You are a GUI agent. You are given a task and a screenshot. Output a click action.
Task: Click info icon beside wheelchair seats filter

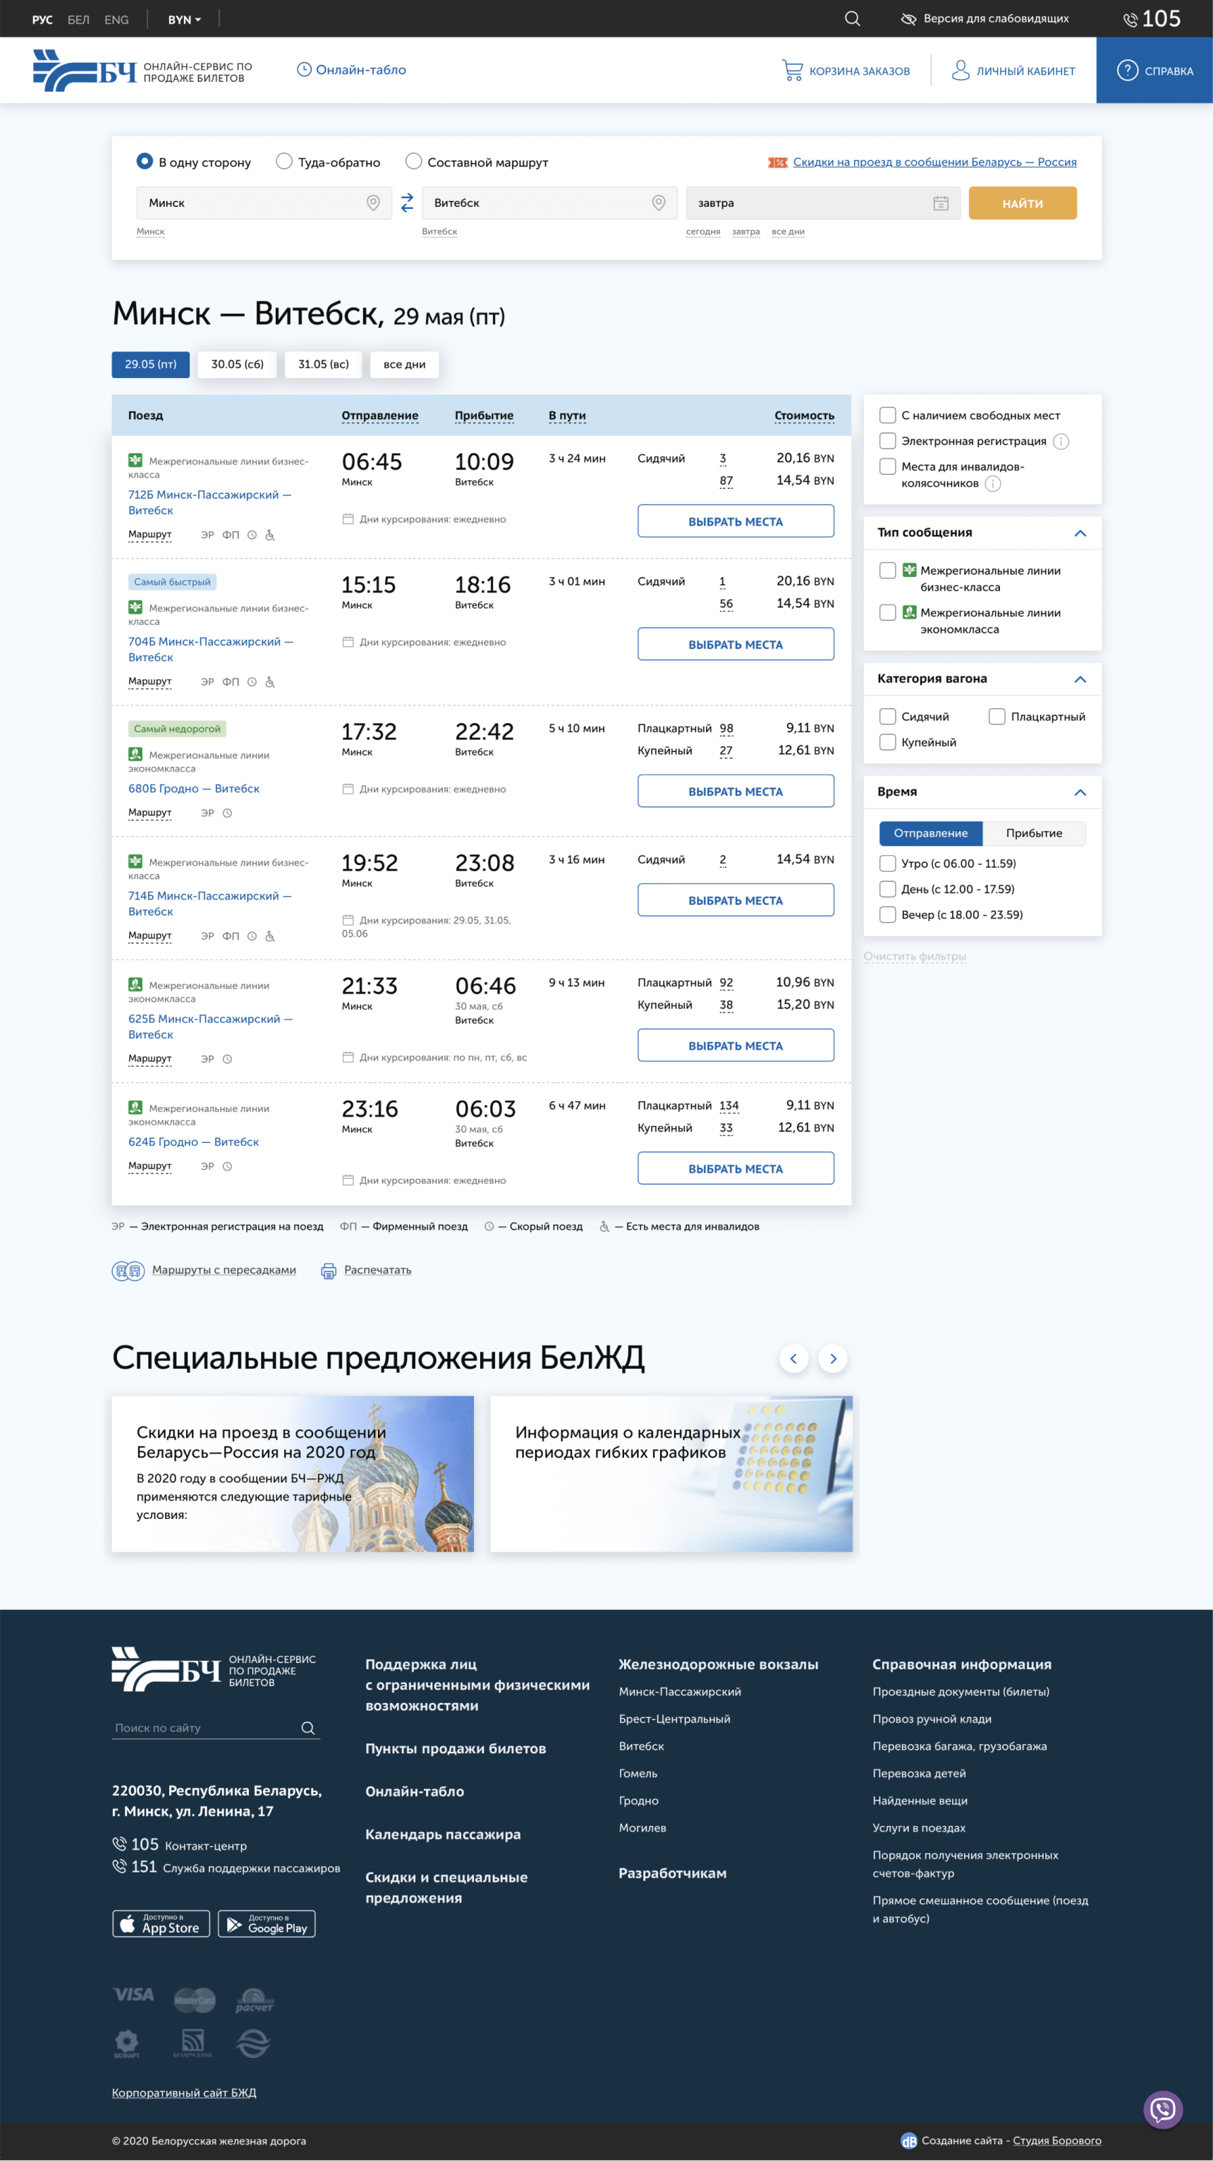(x=992, y=483)
